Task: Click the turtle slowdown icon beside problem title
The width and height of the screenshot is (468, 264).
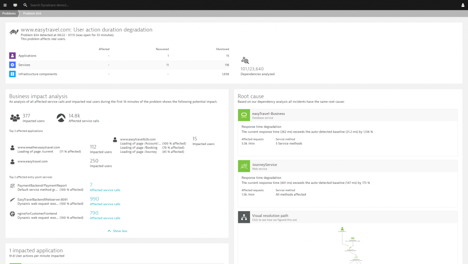Action: (14, 31)
